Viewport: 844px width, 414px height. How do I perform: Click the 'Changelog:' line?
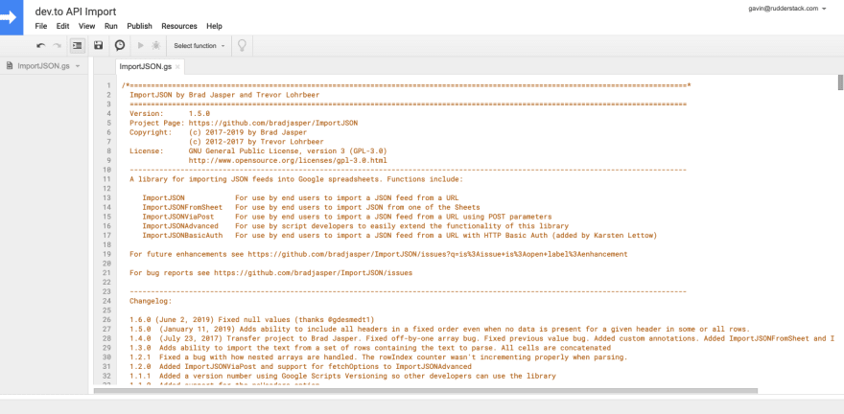[151, 301]
